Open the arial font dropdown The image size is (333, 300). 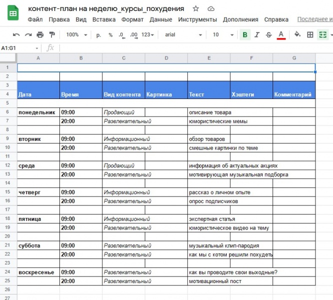click(x=183, y=34)
